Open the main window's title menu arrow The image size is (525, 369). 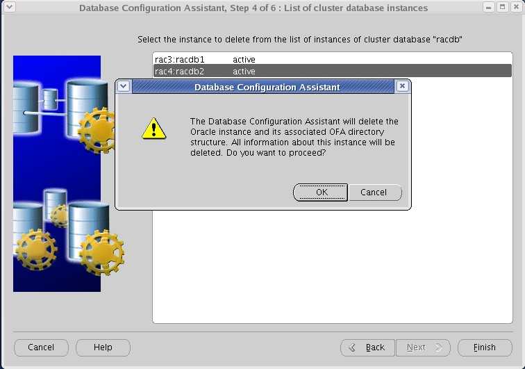pos(10,7)
